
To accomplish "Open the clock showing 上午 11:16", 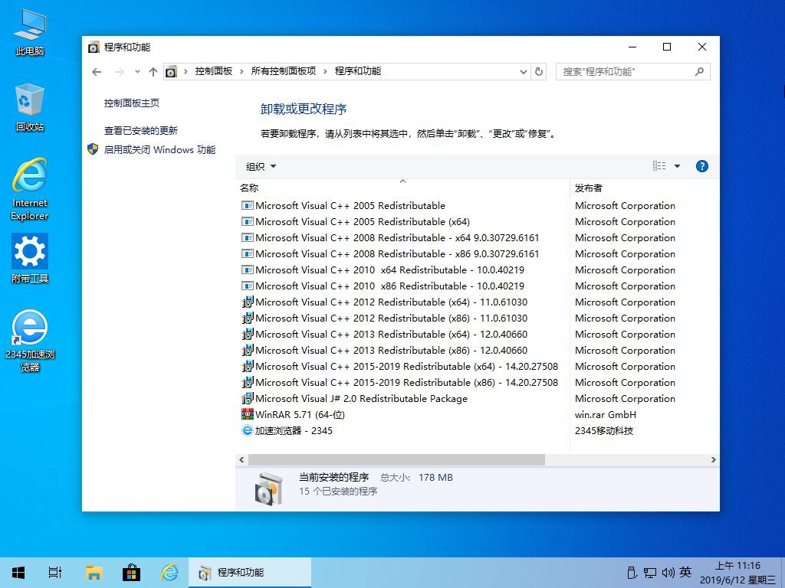I will click(737, 573).
